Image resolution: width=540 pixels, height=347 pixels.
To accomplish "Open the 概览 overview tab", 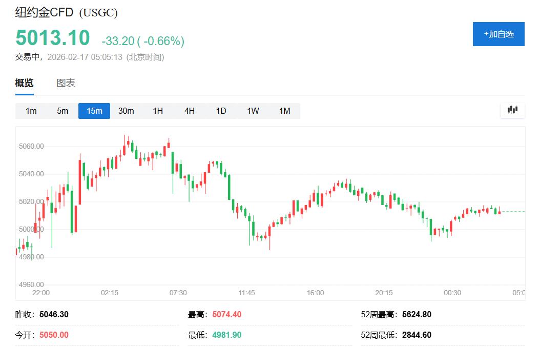I will (x=24, y=83).
